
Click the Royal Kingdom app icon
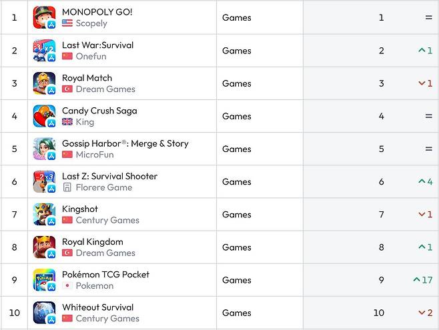tap(44, 247)
